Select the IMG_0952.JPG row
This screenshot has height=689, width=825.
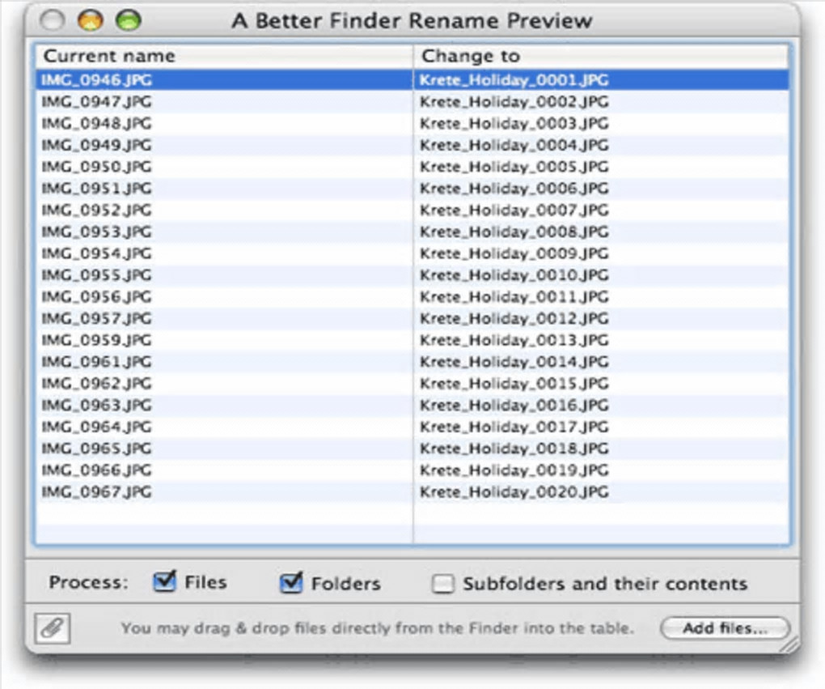(x=412, y=211)
